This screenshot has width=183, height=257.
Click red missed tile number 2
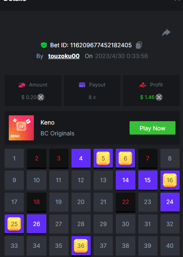[x=36, y=158]
